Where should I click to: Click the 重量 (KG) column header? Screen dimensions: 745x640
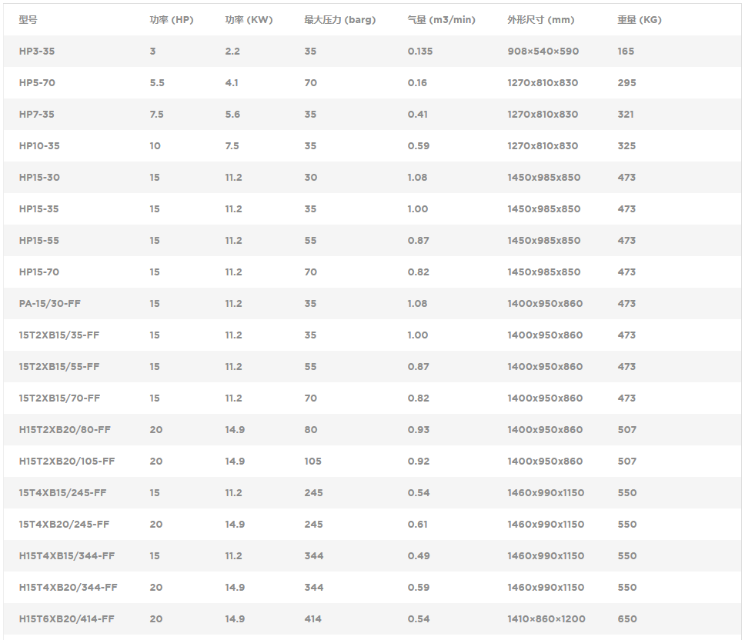click(639, 20)
